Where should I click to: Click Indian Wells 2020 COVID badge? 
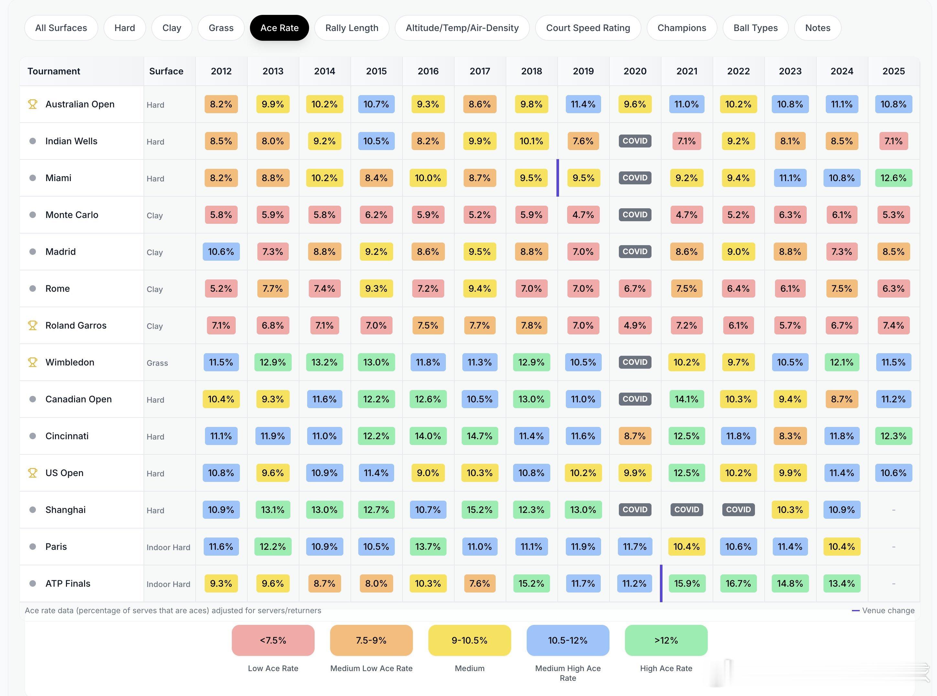(635, 141)
